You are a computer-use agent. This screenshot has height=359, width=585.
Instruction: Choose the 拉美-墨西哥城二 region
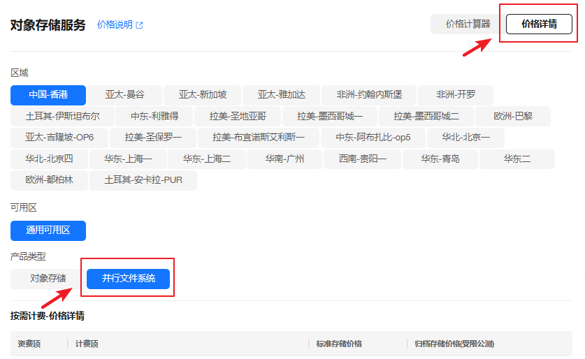click(426, 117)
